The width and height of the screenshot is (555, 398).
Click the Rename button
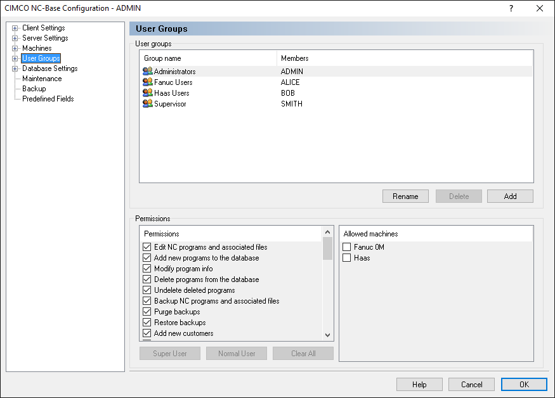[x=406, y=196]
